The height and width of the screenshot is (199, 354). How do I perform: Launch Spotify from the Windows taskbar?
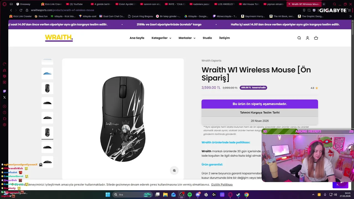tap(190, 195)
